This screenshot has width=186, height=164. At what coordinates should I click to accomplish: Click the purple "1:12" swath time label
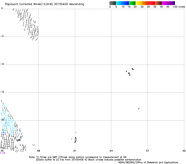(x=3, y=153)
